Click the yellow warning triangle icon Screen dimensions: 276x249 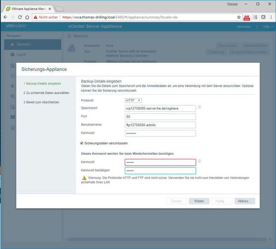(84, 178)
